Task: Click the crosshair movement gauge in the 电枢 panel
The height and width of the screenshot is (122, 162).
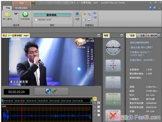Action: click(x=113, y=66)
